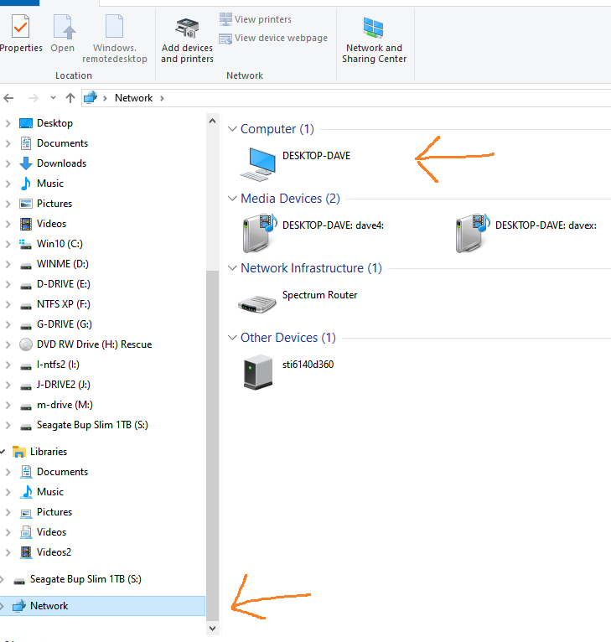Screen dimensions: 611x642
Task: Click Network in the address path
Action: (133, 98)
